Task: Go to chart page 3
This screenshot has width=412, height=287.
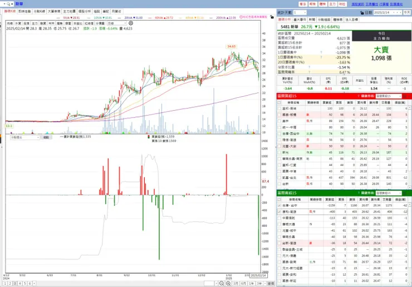Action: 14,284
